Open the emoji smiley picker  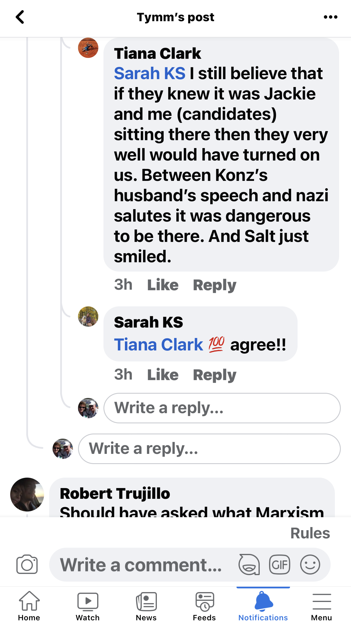pyautogui.click(x=310, y=565)
